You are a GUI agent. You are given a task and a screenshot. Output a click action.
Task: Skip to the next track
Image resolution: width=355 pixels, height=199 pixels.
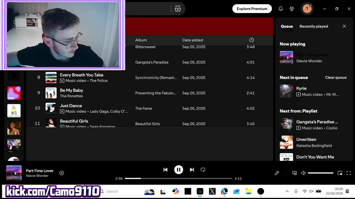(x=192, y=170)
